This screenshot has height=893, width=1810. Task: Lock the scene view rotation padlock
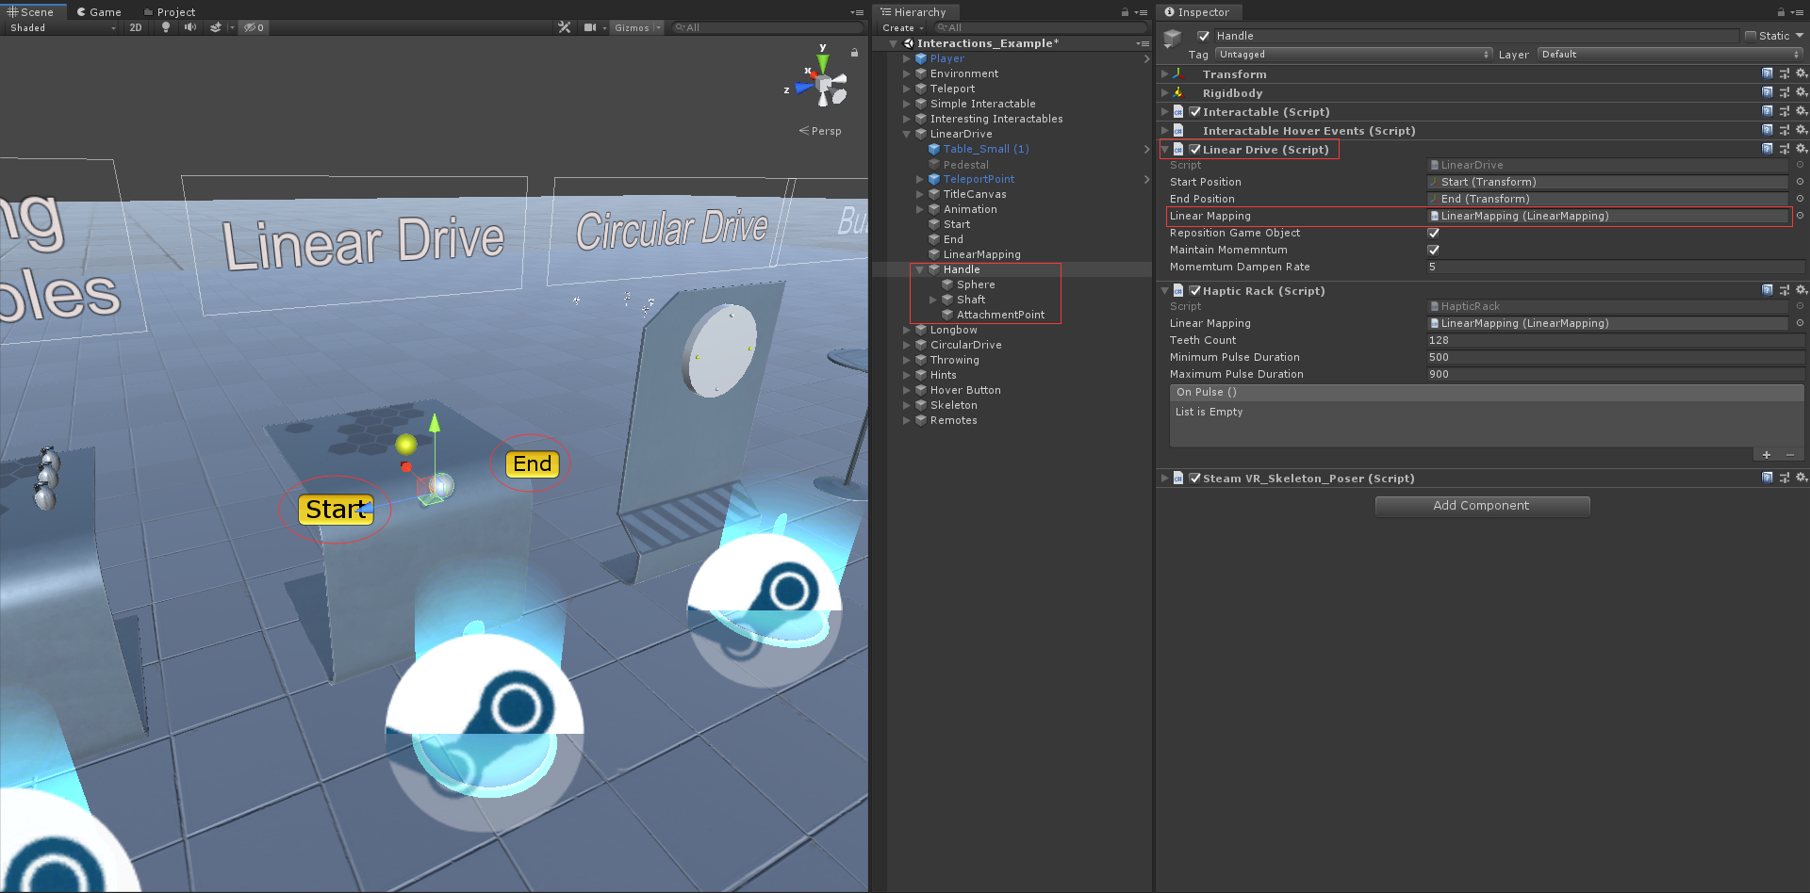coord(854,53)
